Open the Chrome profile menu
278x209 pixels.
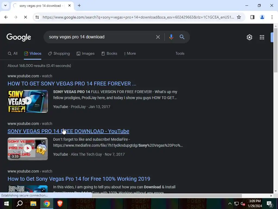click(262, 17)
